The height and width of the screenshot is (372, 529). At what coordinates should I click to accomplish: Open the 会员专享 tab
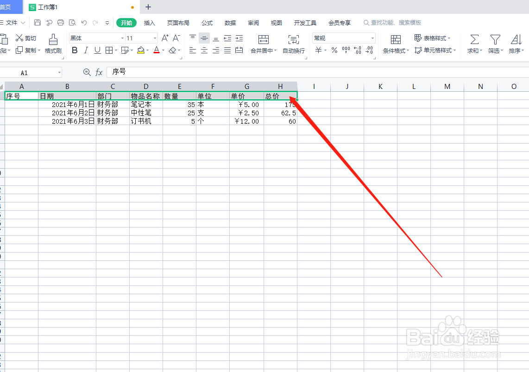coord(340,23)
